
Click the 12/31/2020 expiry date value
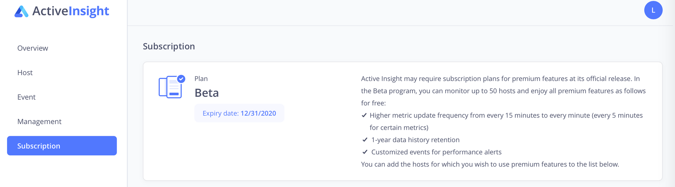(258, 113)
